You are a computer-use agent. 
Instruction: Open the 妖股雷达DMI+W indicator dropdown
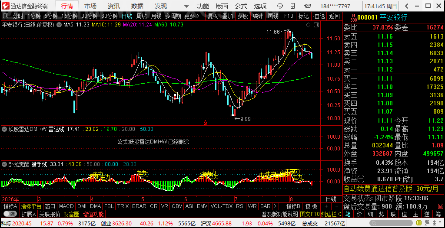tap(4, 129)
